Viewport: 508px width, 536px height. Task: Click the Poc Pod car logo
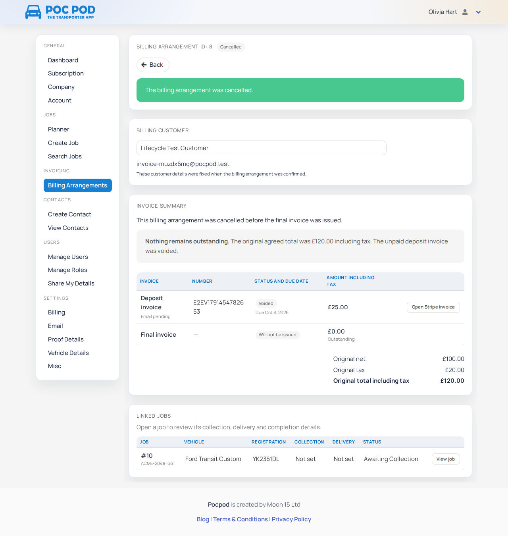(60, 12)
